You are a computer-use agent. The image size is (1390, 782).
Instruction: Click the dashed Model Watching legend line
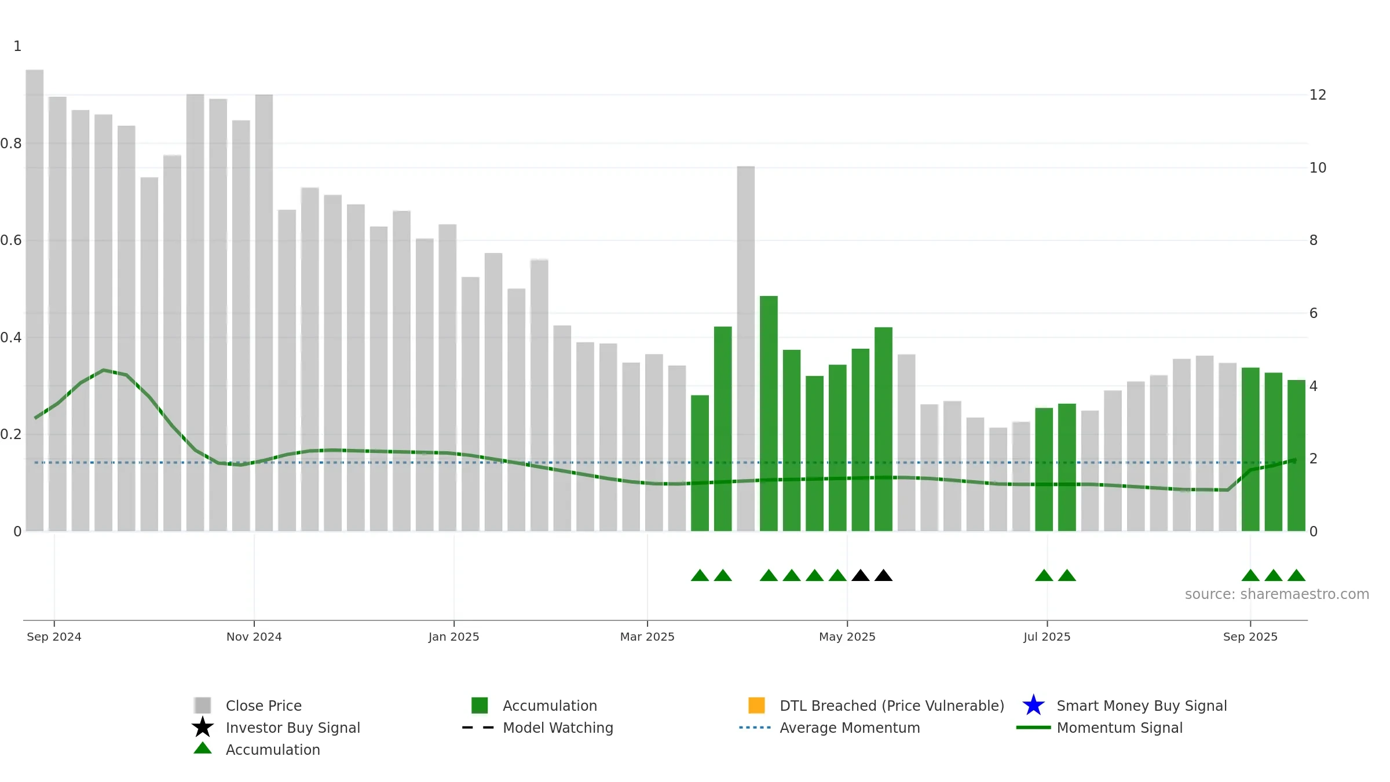coord(478,728)
